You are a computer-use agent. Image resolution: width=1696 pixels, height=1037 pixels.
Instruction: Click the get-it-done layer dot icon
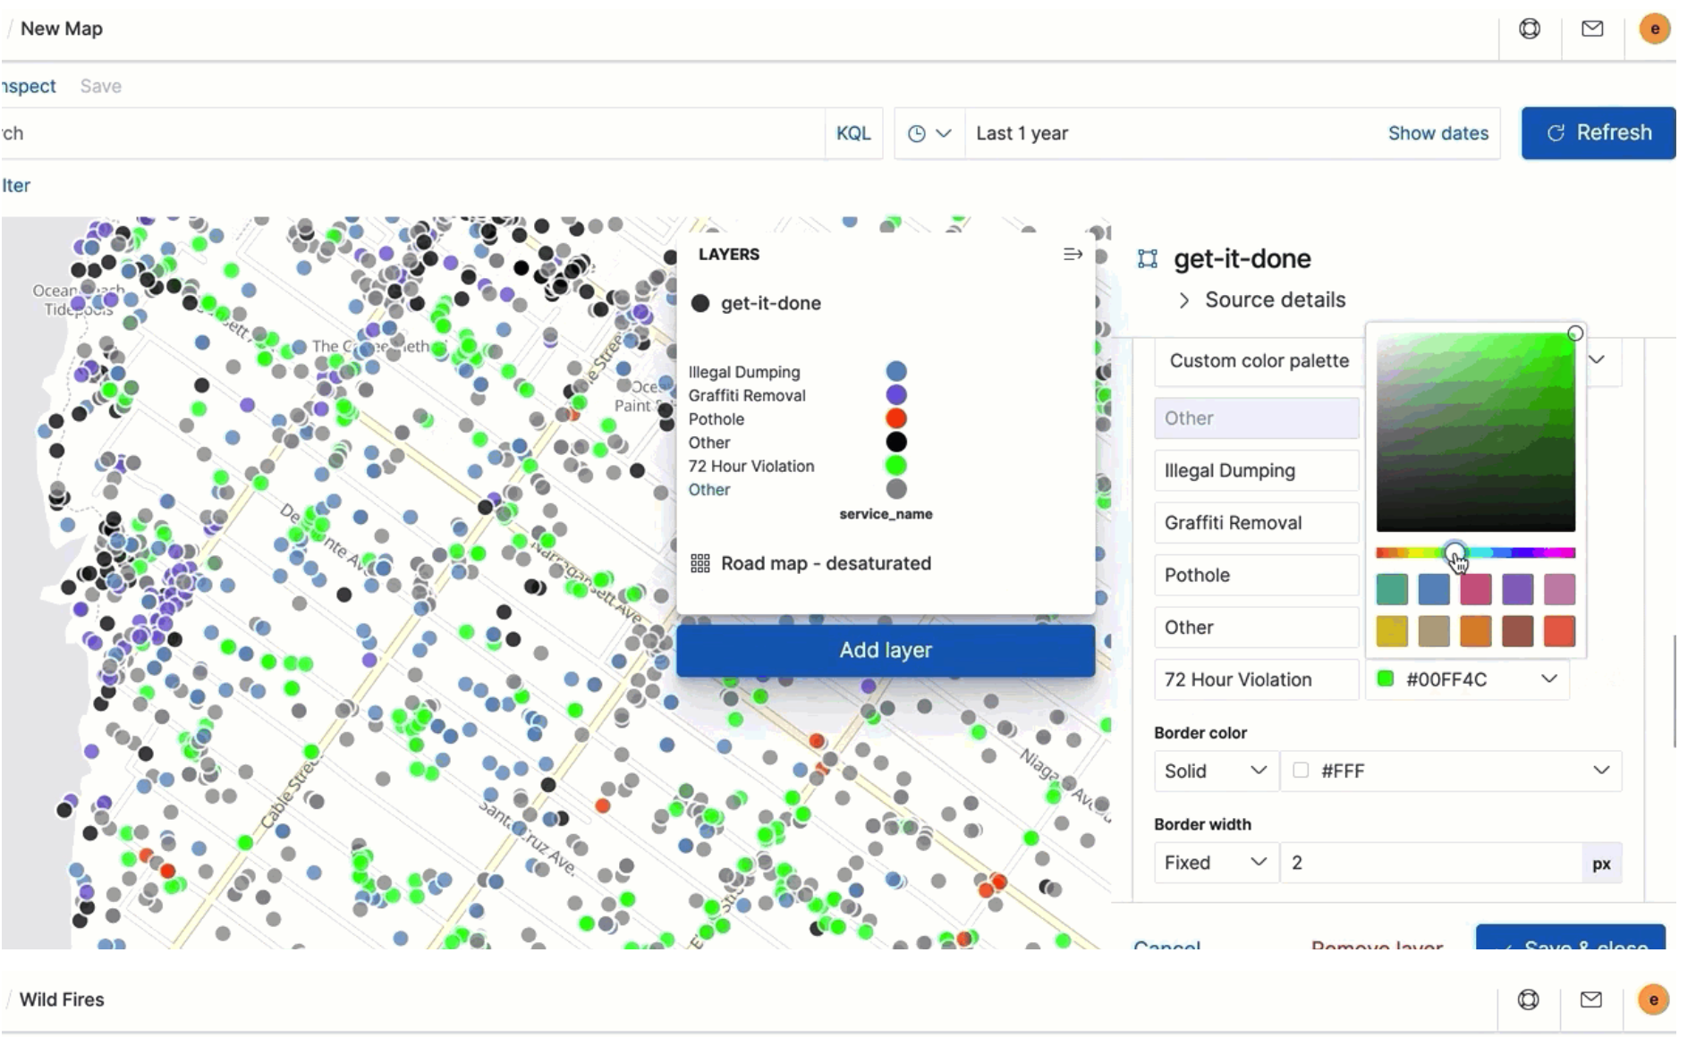click(700, 303)
